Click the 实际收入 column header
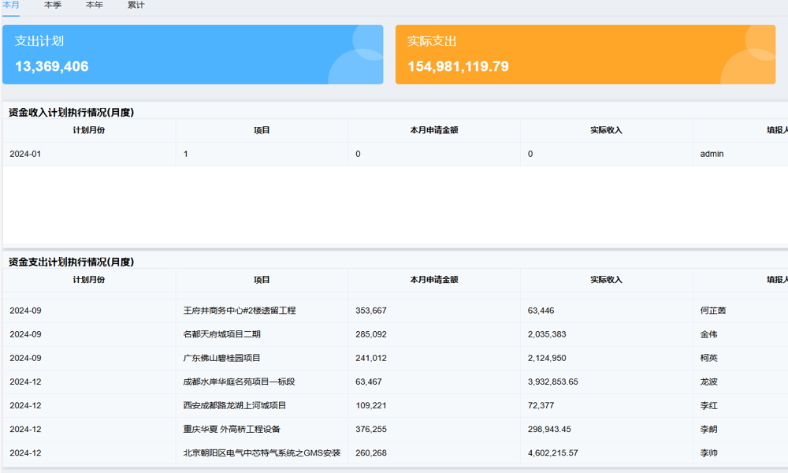The image size is (788, 473). pyautogui.click(x=605, y=280)
